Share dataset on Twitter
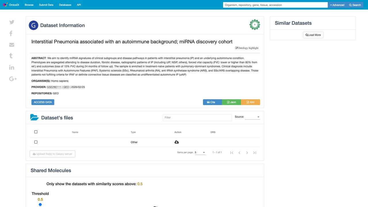368x207 pixels. 12,22
